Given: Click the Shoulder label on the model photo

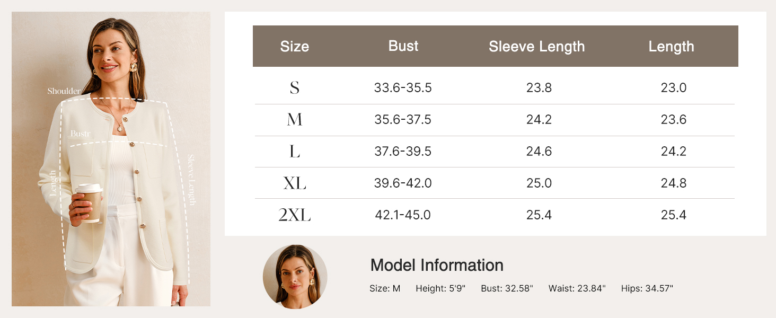Looking at the screenshot, I should pos(64,91).
